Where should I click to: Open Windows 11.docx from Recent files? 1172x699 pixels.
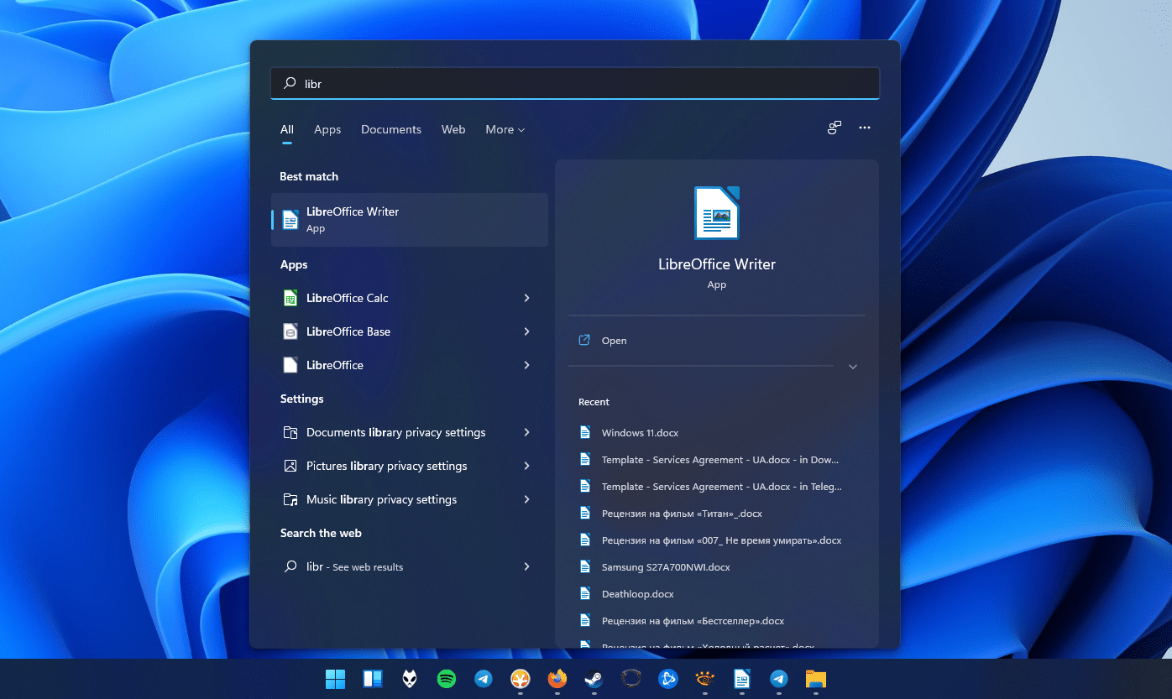tap(641, 432)
